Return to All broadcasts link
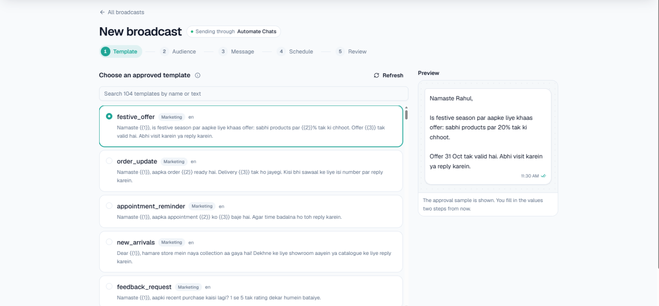659x306 pixels. point(122,12)
